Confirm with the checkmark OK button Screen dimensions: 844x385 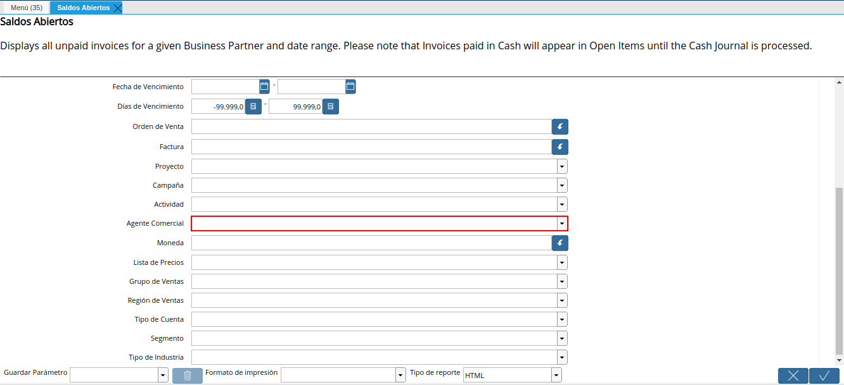(824, 376)
